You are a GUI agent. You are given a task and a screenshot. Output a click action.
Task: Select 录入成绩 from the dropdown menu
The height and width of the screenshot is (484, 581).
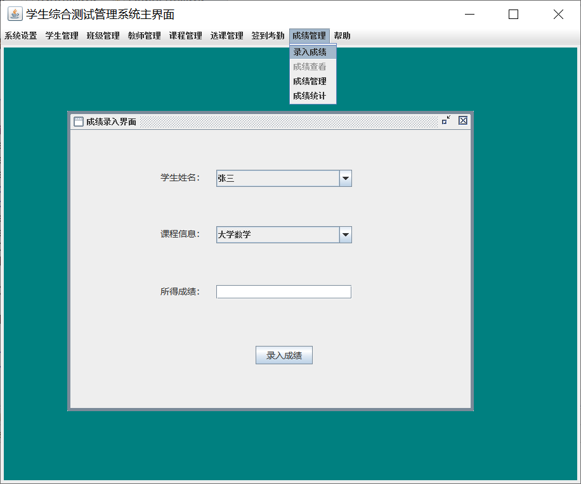tap(313, 52)
